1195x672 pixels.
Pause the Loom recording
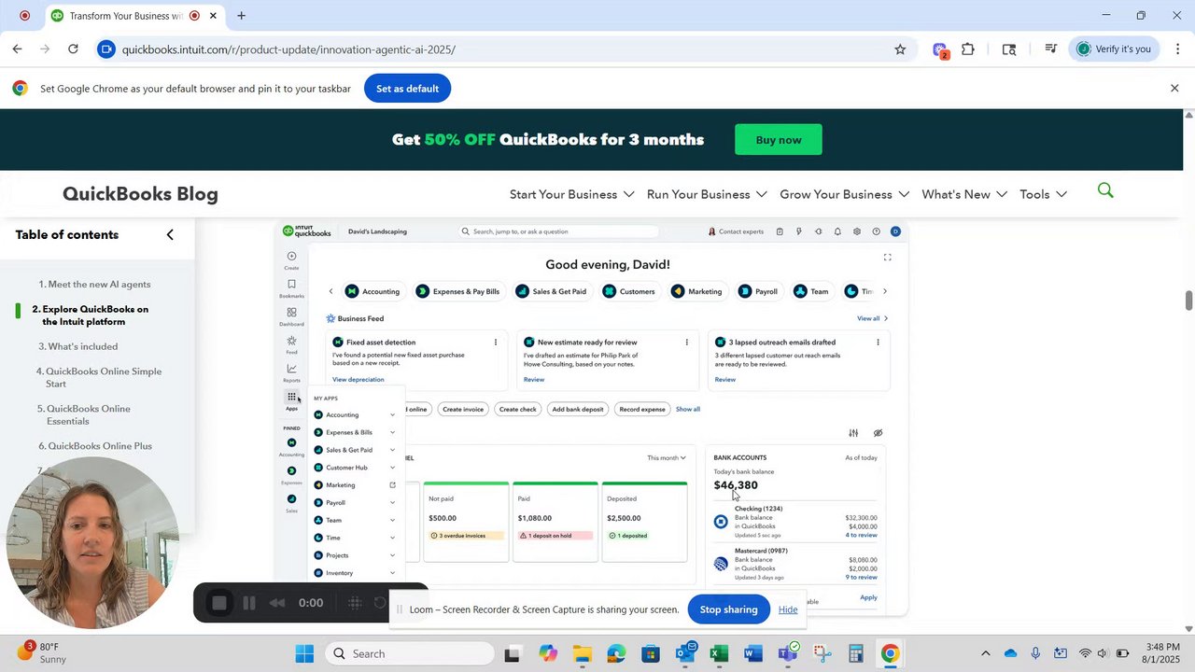tap(249, 603)
